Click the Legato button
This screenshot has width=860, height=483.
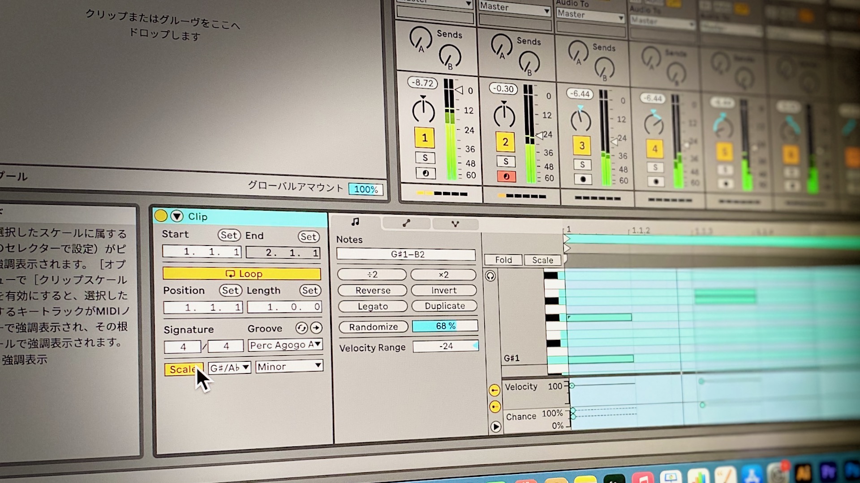pyautogui.click(x=373, y=306)
